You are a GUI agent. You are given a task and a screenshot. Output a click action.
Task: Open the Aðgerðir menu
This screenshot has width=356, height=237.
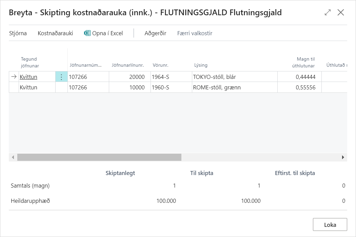click(155, 33)
